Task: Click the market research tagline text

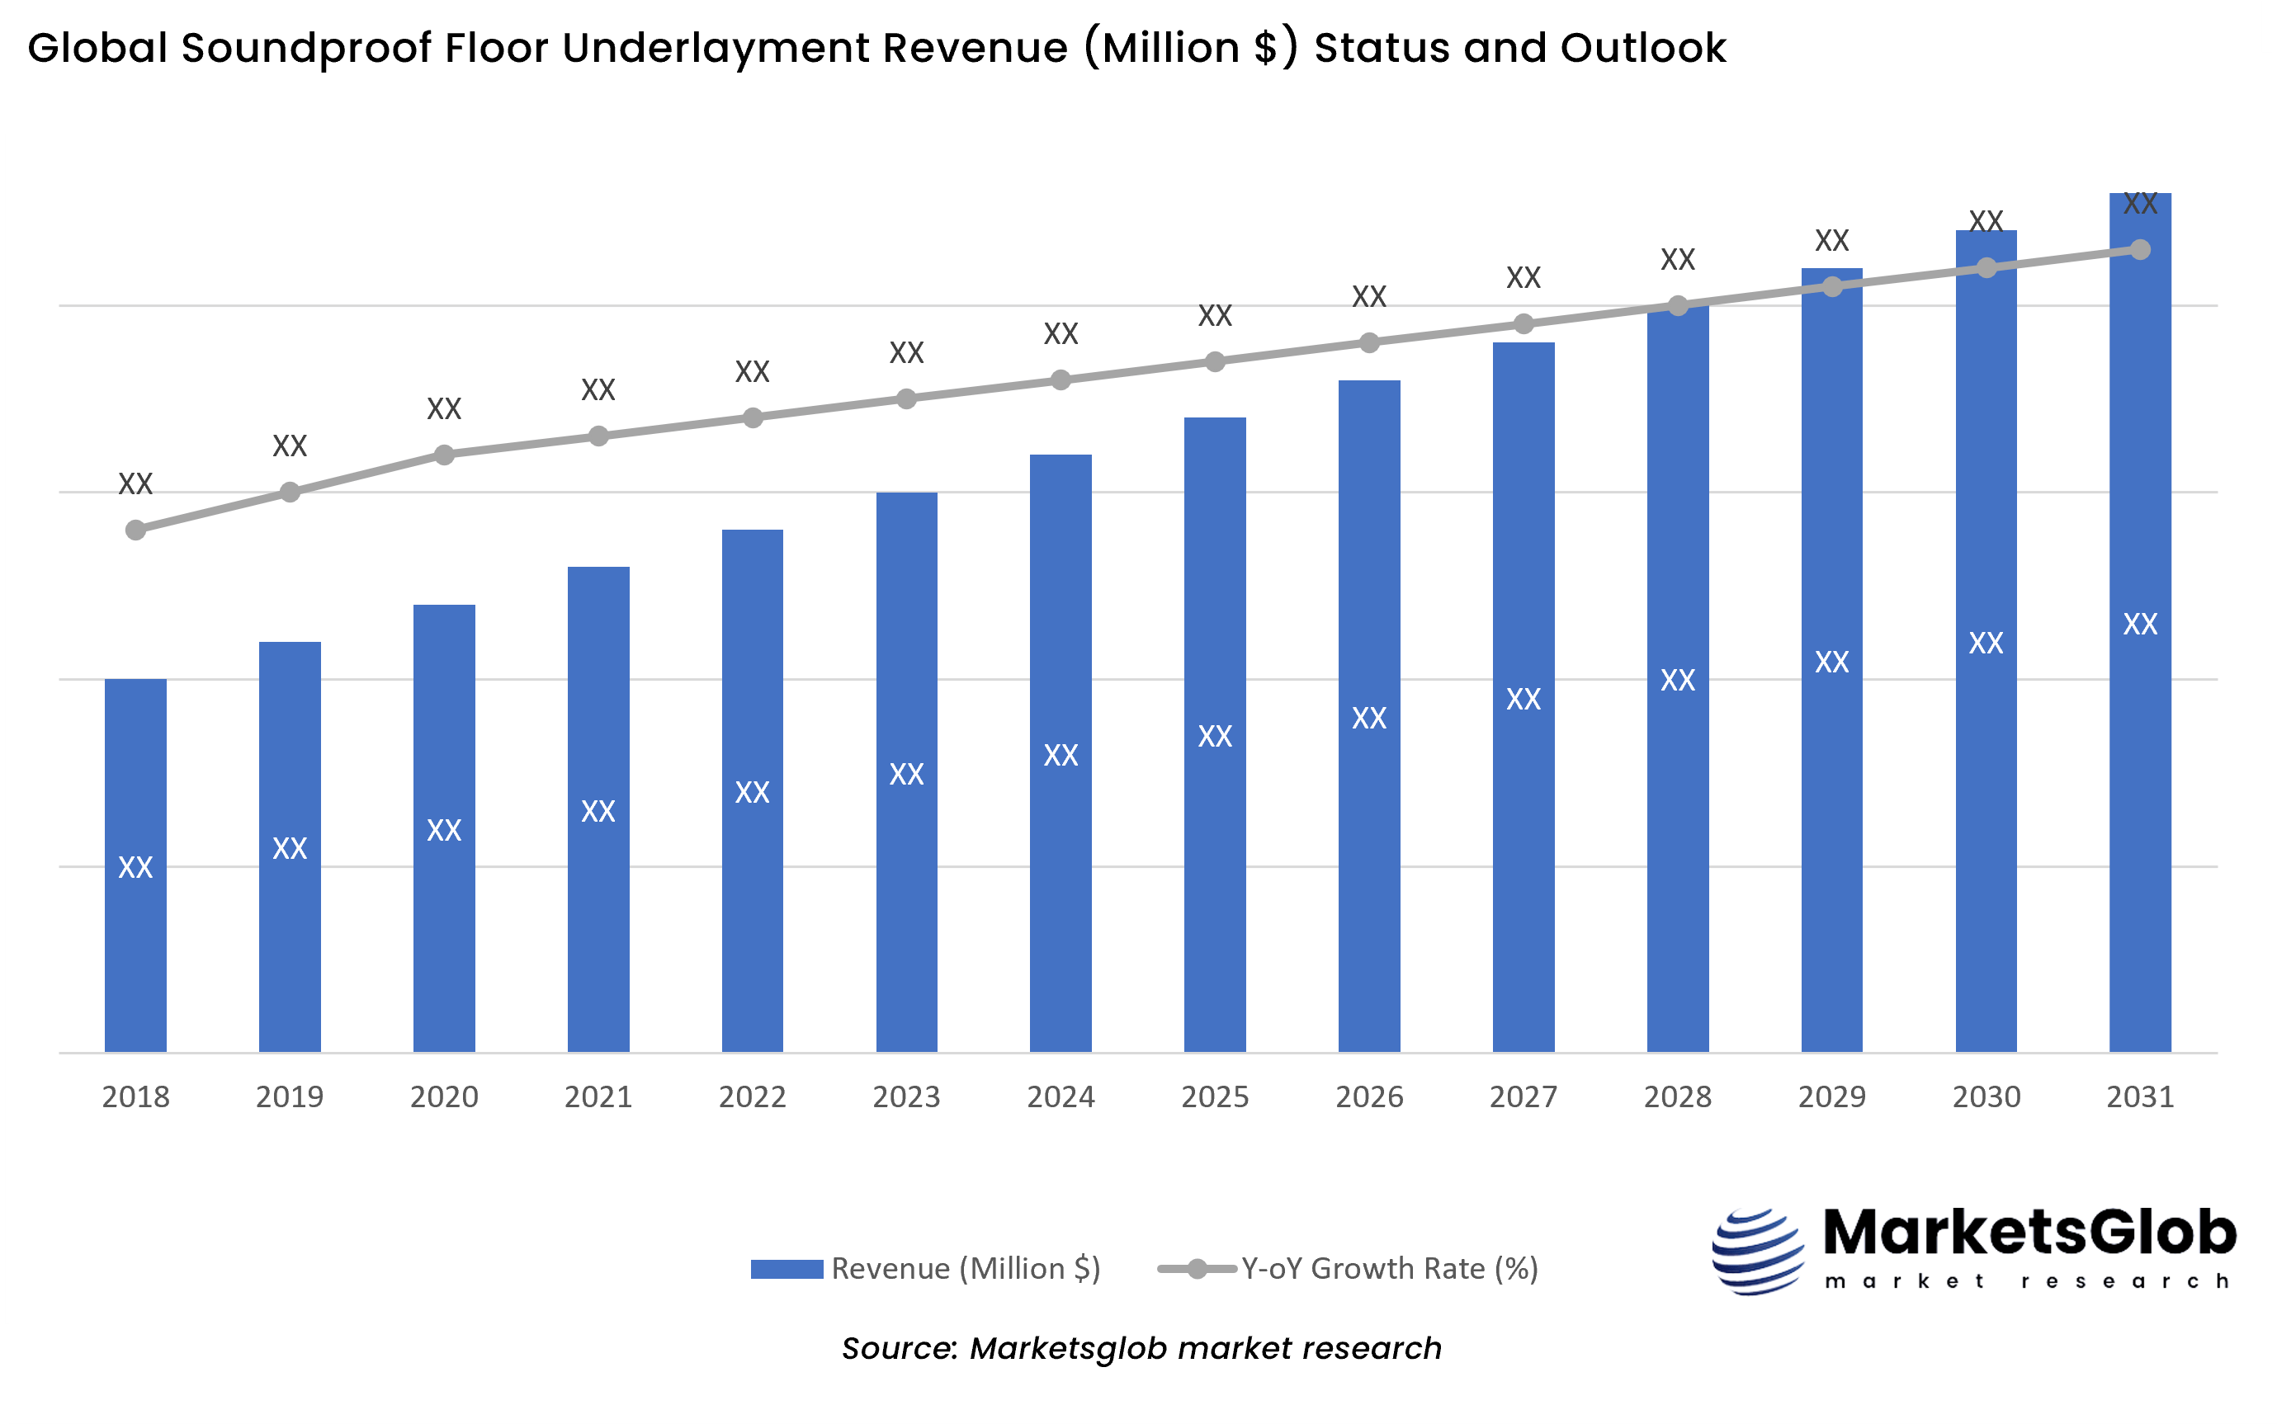Action: pyautogui.click(x=2028, y=1282)
